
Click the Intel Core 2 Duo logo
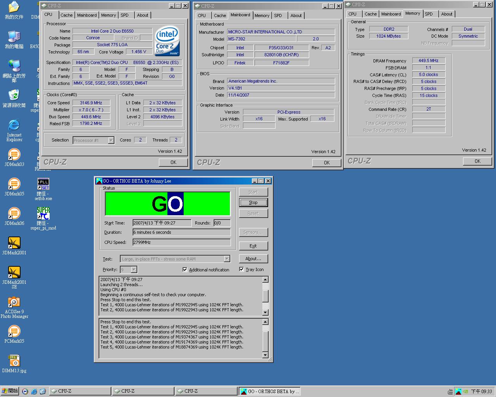pyautogui.click(x=167, y=41)
